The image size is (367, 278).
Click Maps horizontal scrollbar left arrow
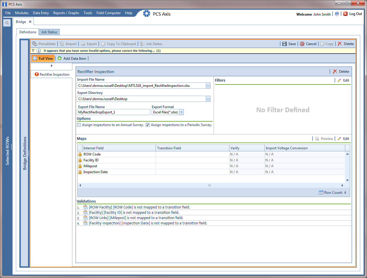click(x=79, y=186)
